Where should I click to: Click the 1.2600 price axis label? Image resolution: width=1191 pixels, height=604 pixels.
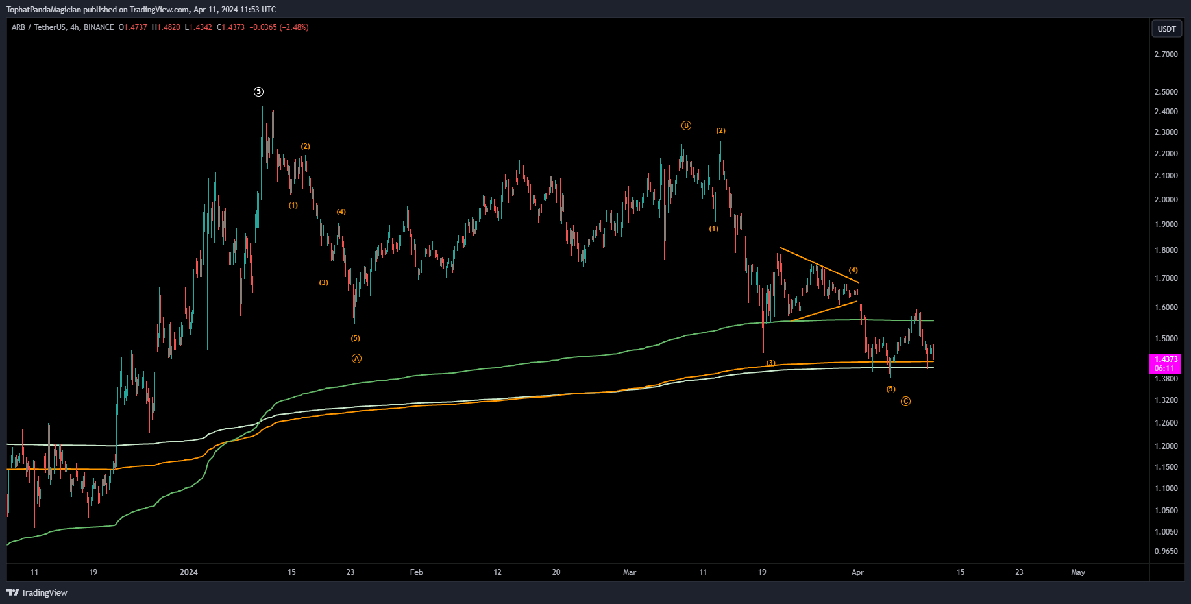[1166, 423]
